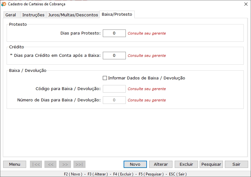Open the Instruções tab
This screenshot has width=251, height=177.
click(33, 15)
